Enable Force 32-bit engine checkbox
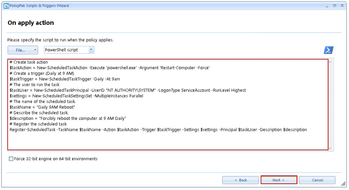Image resolution: width=349 pixels, height=190 pixels. point(11,159)
